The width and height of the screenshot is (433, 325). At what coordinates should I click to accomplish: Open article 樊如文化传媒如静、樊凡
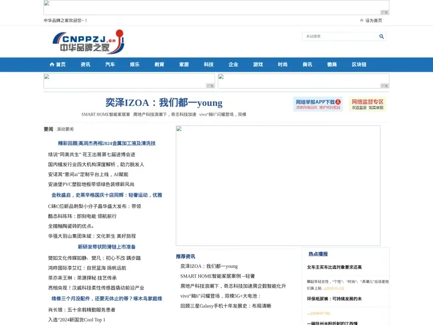[x=94, y=258]
